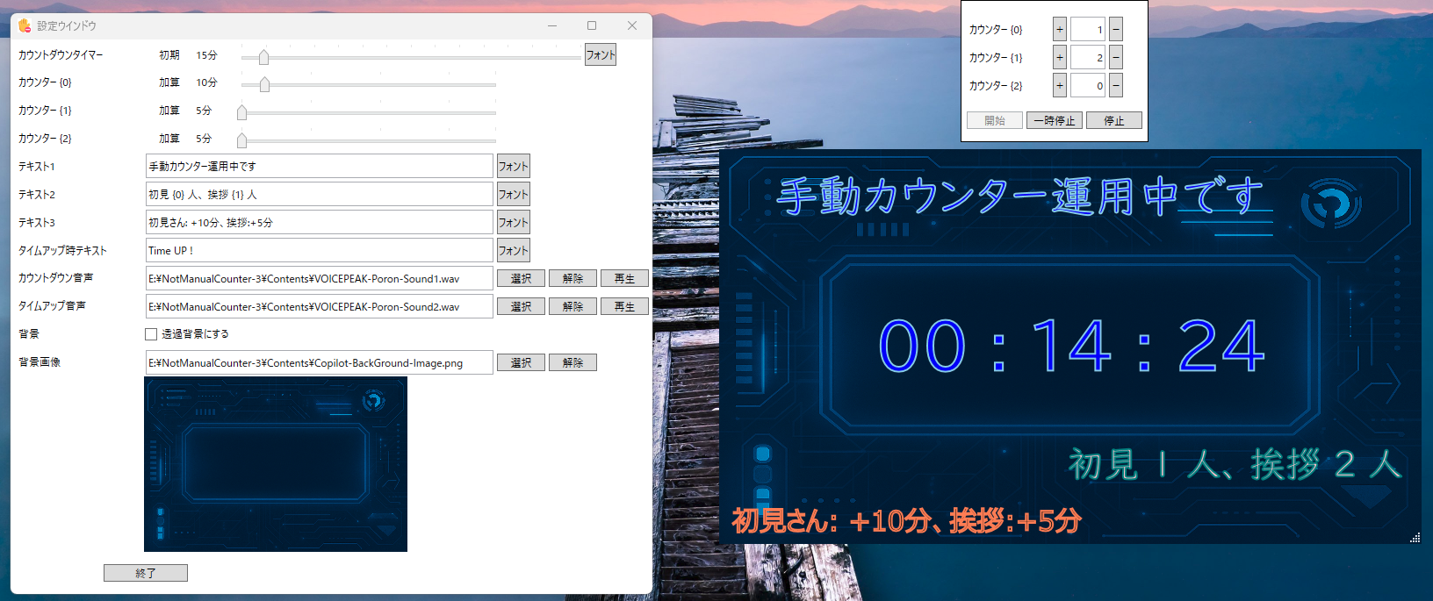The image size is (1433, 601).
Task: Open フォント settings for カウントダウンタイマー
Action: [601, 55]
